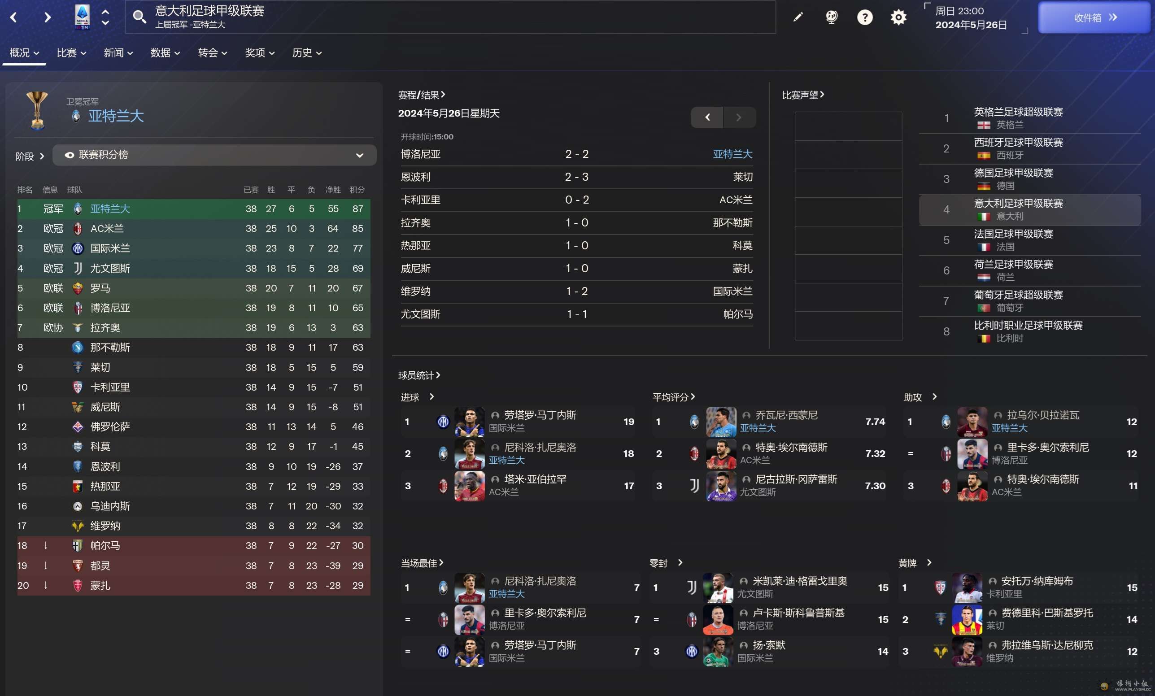The width and height of the screenshot is (1155, 696).
Task: Click 维罗纳 club badge in league table
Action: (x=78, y=526)
